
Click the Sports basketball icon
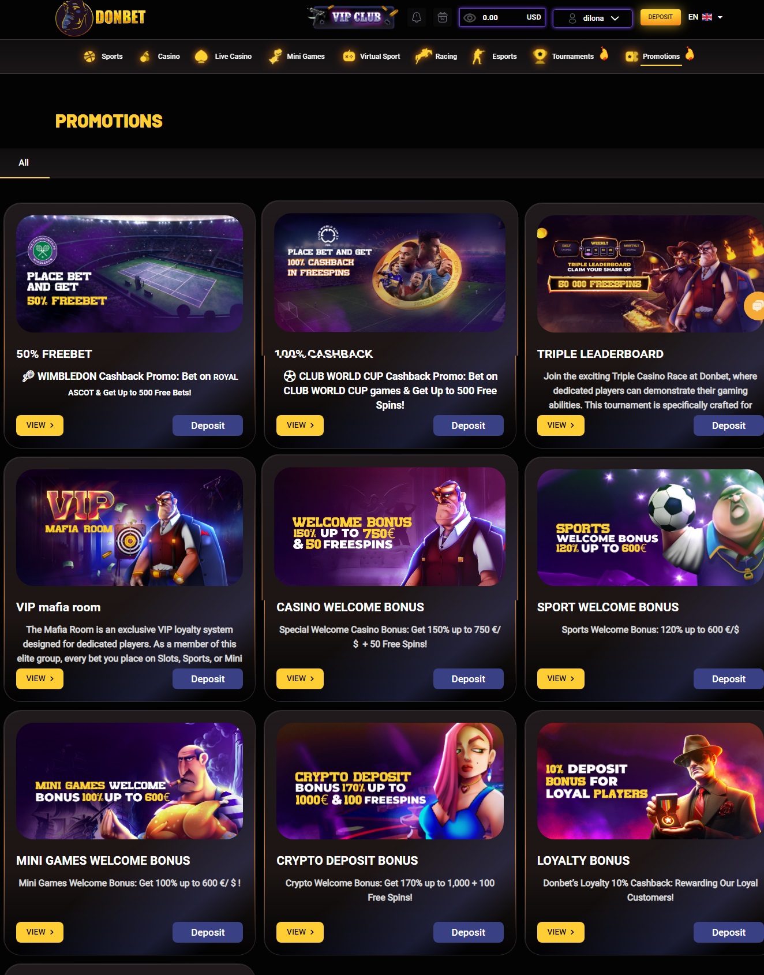pos(89,56)
